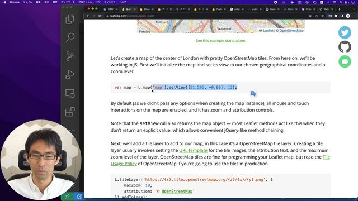Open the Explorer view in VS Code sidebar
The width and height of the screenshot is (358, 201).
pyautogui.click(x=70, y=19)
